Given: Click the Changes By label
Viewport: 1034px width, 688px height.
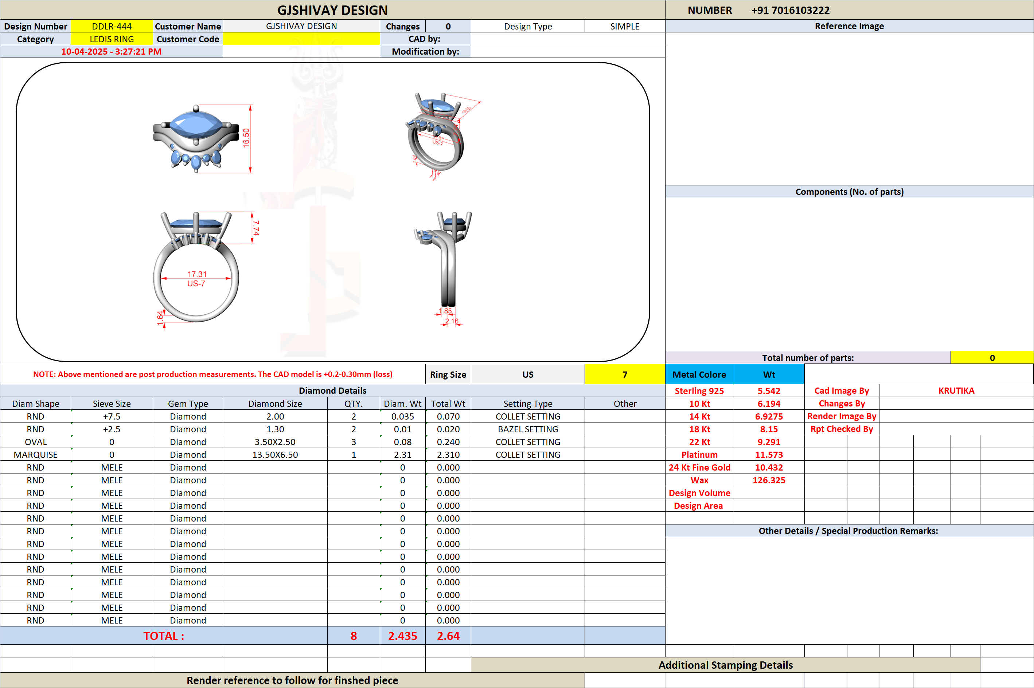Looking at the screenshot, I should [842, 404].
